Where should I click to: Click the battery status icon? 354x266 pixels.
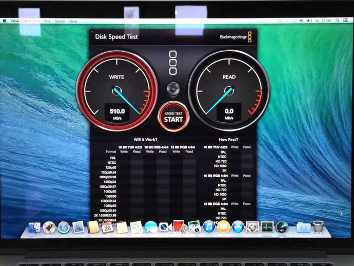[x=309, y=21]
